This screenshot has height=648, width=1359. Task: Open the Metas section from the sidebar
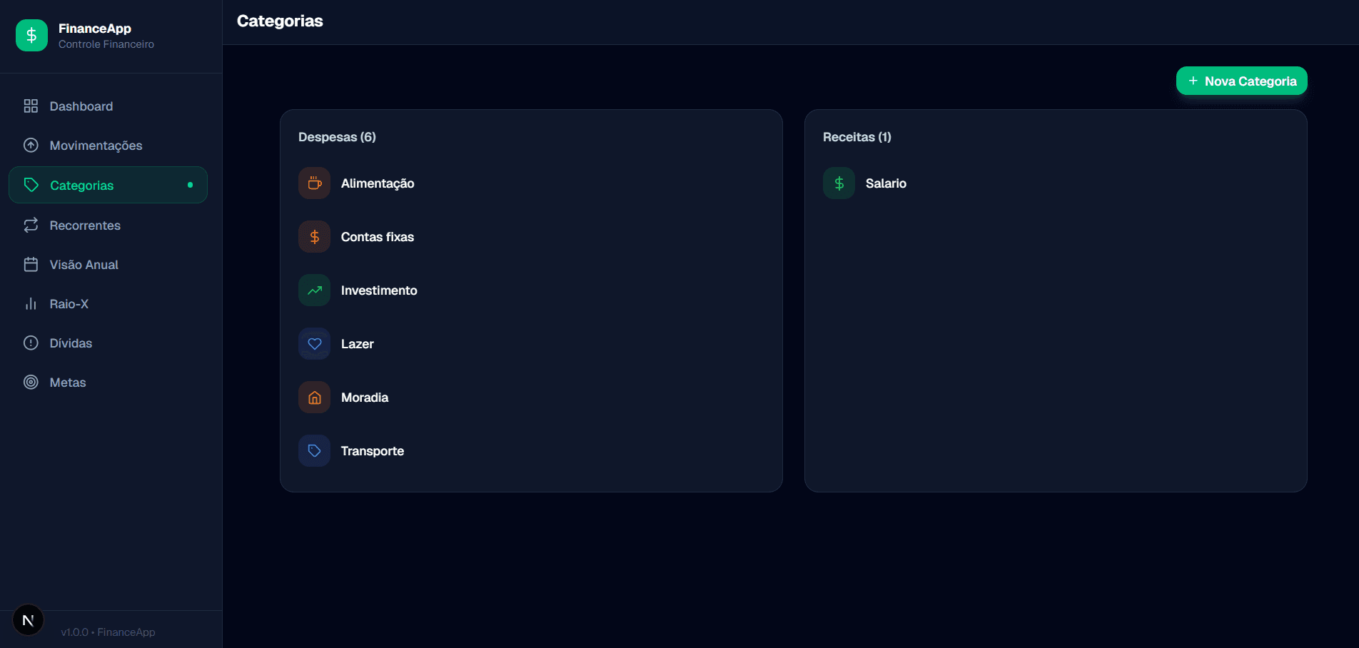[68, 382]
